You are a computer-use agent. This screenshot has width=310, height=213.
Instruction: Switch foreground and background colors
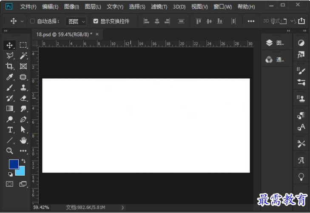tap(23, 161)
